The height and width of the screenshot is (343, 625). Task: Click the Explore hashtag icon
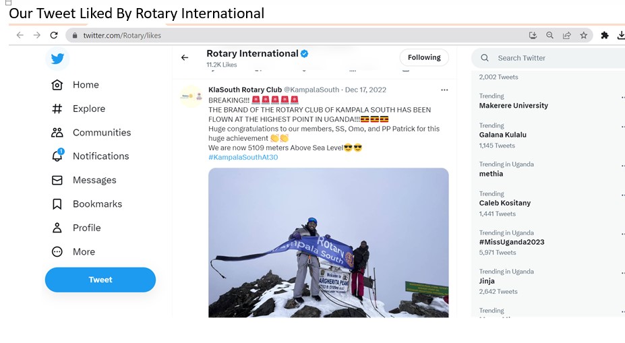(57, 108)
